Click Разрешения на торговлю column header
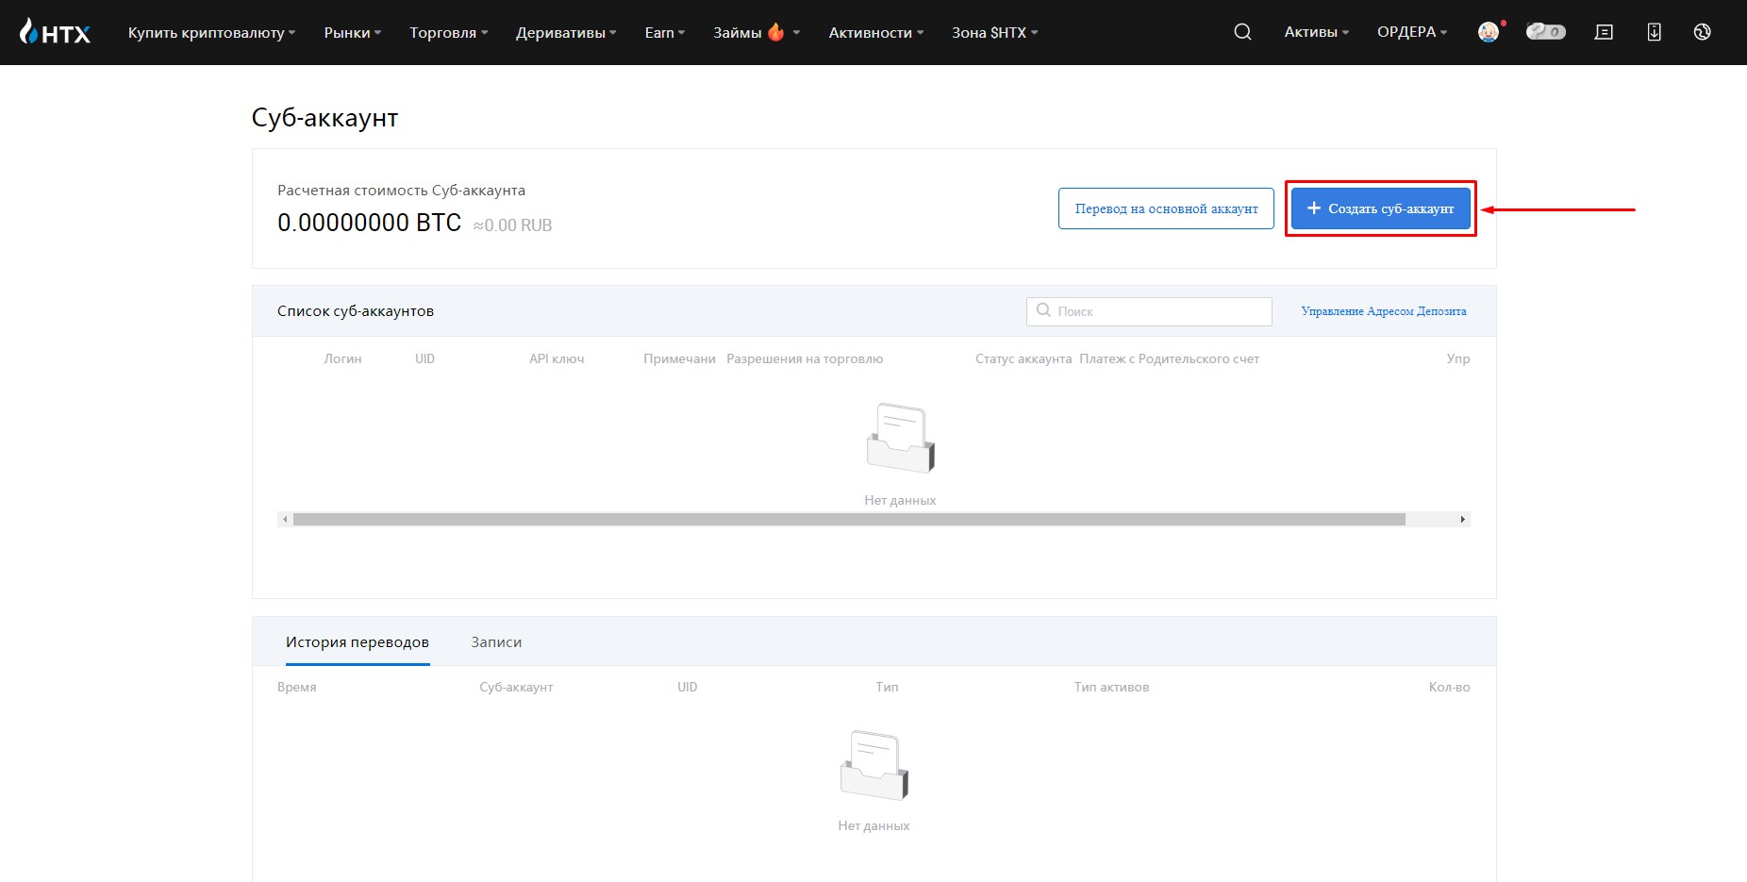 (x=805, y=358)
